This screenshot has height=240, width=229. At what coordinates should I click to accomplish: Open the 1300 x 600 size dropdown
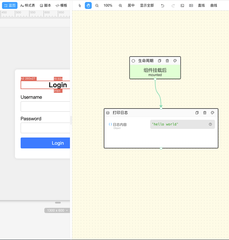click(57, 210)
